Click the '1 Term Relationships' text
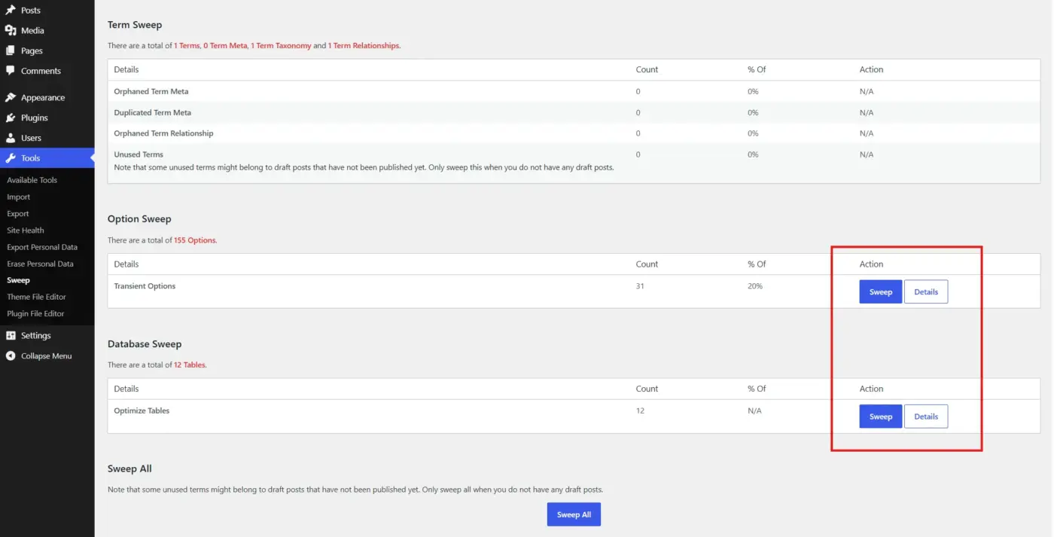 pos(364,46)
